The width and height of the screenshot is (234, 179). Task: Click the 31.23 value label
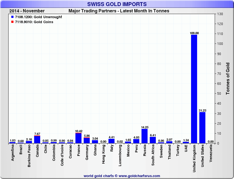(202, 110)
